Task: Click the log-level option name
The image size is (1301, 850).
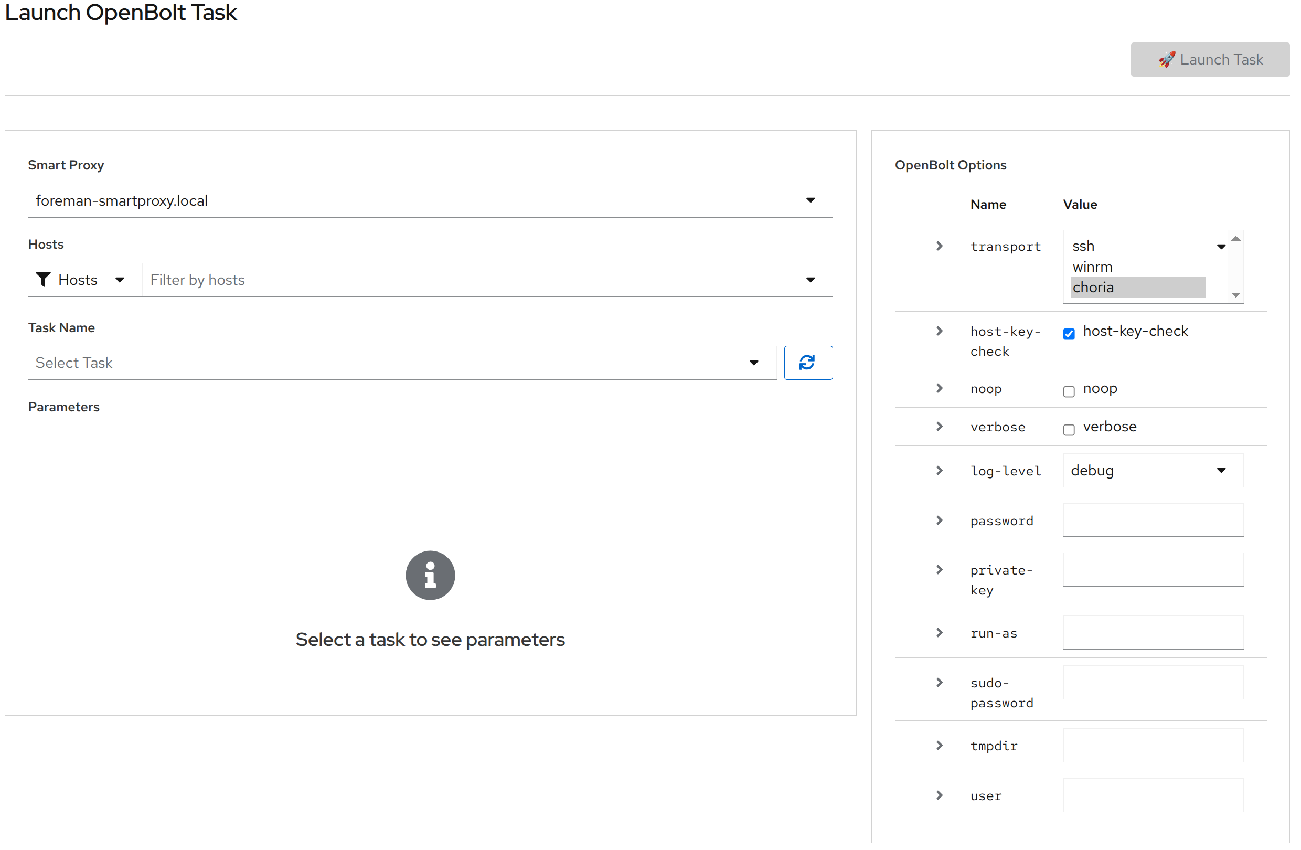Action: click(1005, 471)
